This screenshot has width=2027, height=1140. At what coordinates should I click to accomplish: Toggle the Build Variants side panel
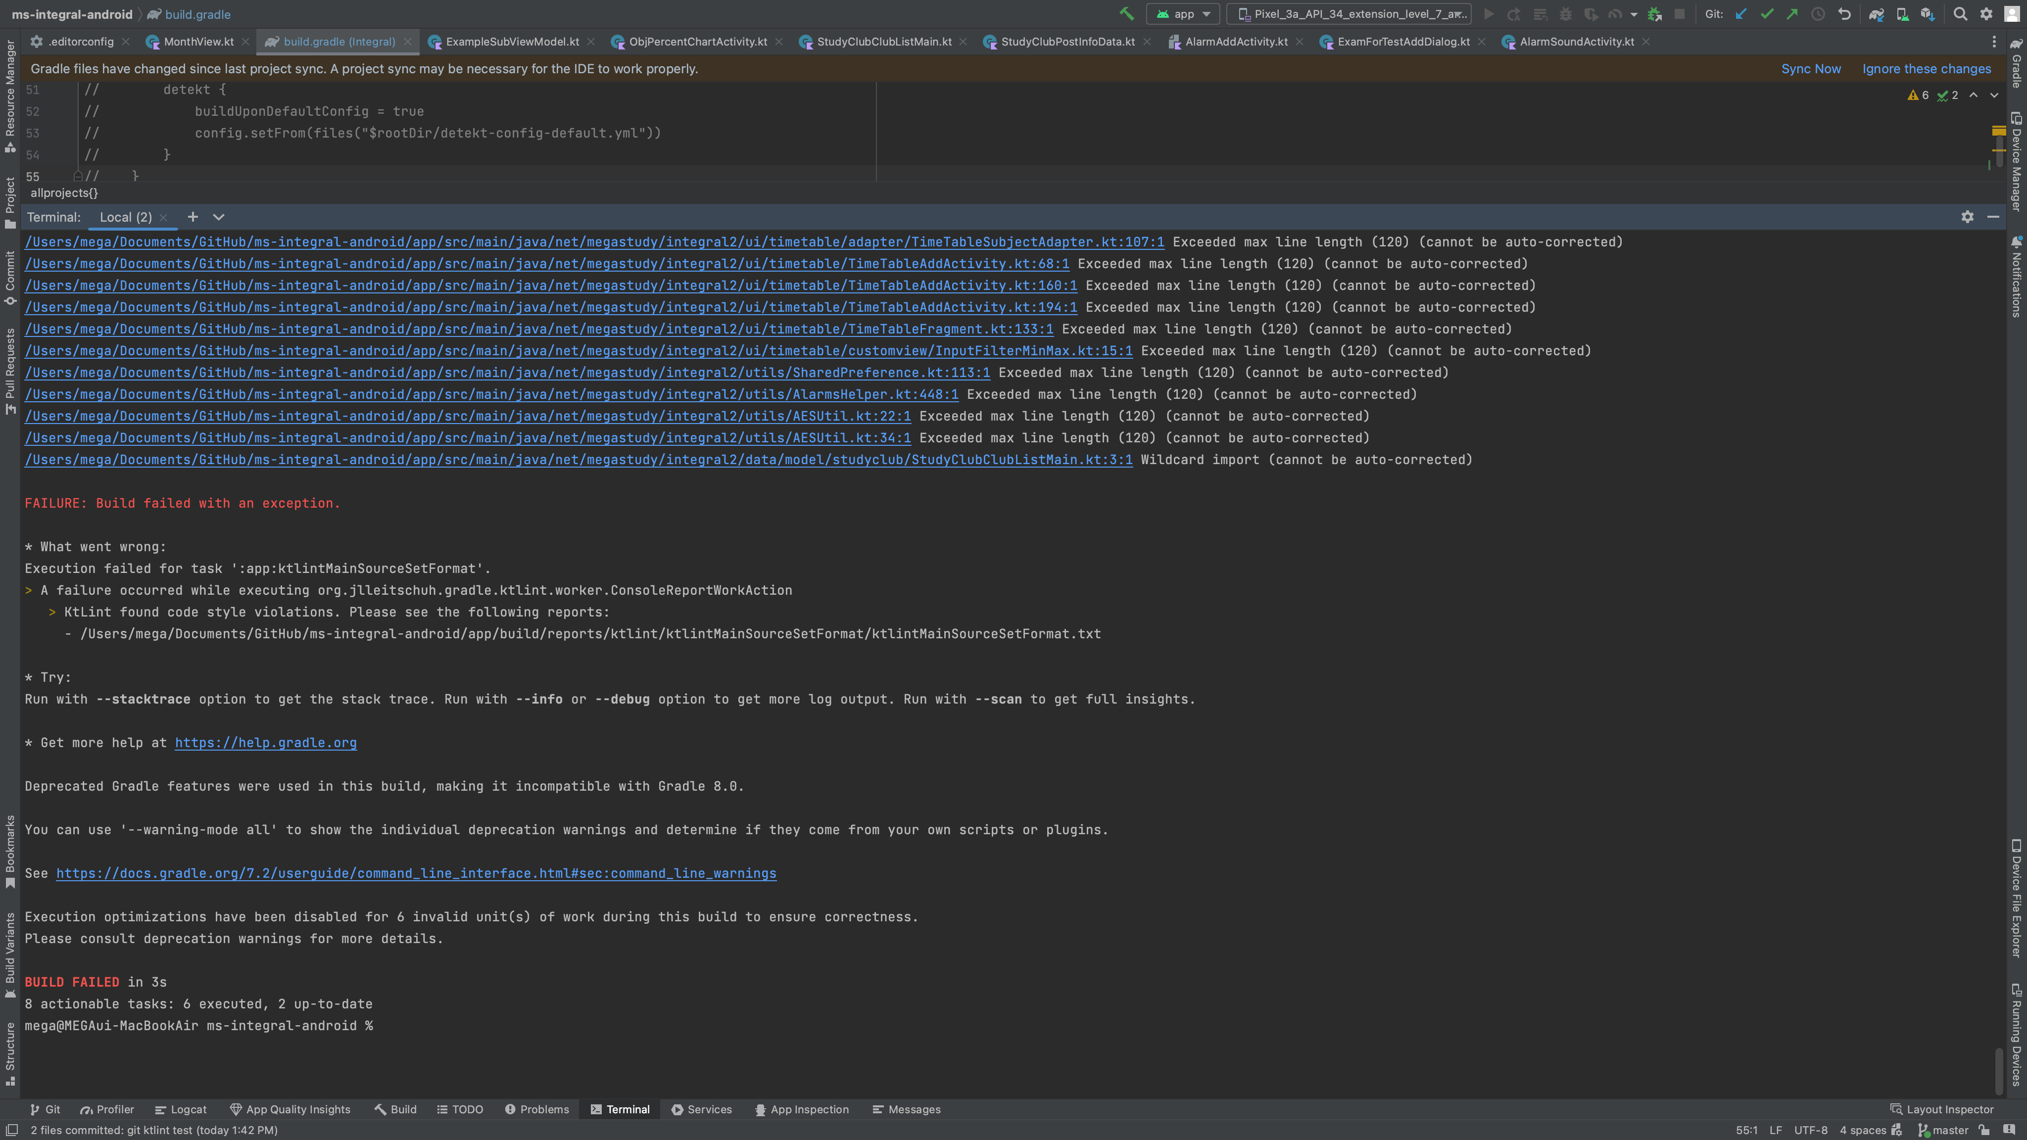click(x=10, y=955)
